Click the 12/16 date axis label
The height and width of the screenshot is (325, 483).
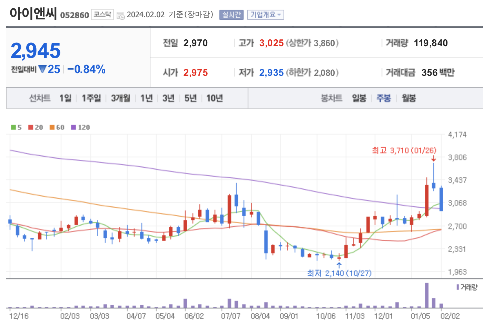pyautogui.click(x=19, y=316)
